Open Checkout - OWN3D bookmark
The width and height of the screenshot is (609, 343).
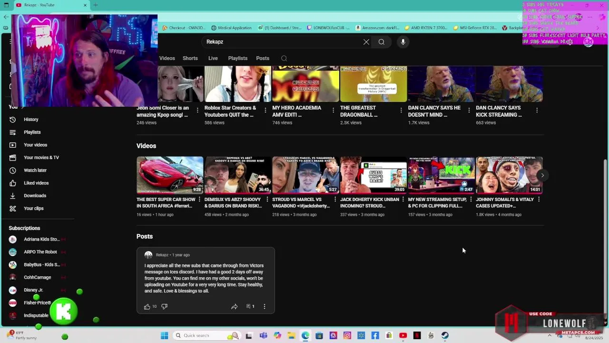pos(184,28)
